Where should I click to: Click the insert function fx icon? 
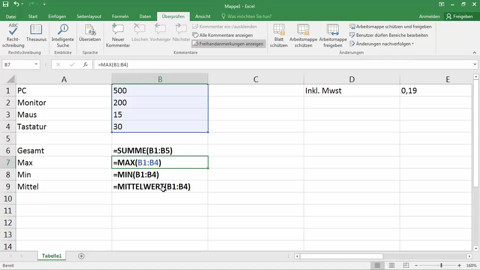85,64
